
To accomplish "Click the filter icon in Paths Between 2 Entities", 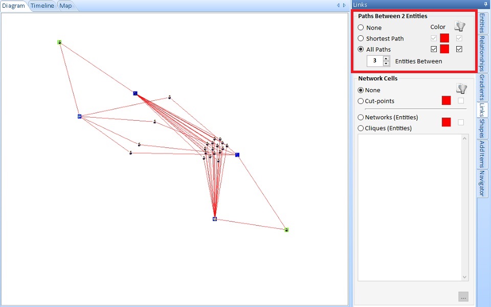I will (x=459, y=27).
